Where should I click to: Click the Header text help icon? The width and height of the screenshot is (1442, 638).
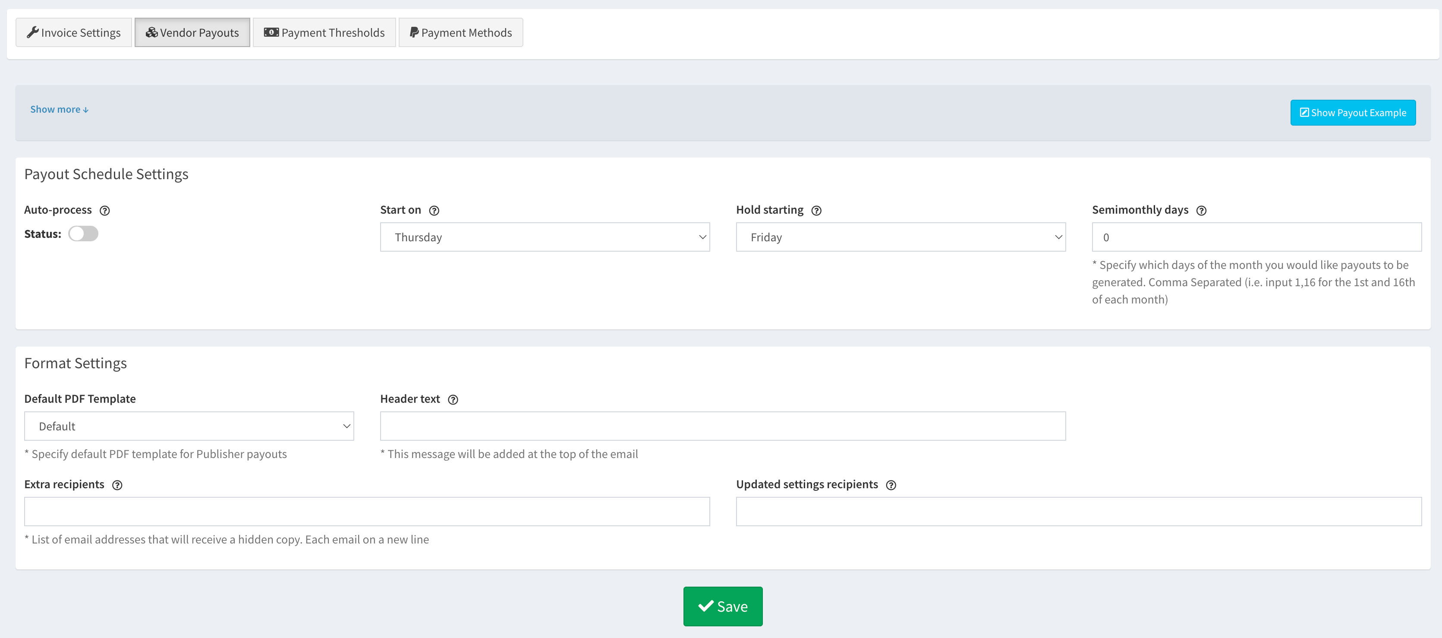pyautogui.click(x=453, y=399)
